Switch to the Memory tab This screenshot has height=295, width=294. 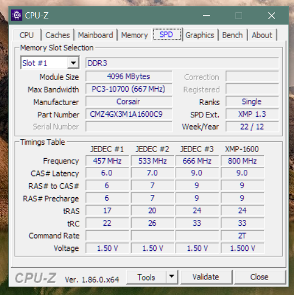click(x=134, y=35)
